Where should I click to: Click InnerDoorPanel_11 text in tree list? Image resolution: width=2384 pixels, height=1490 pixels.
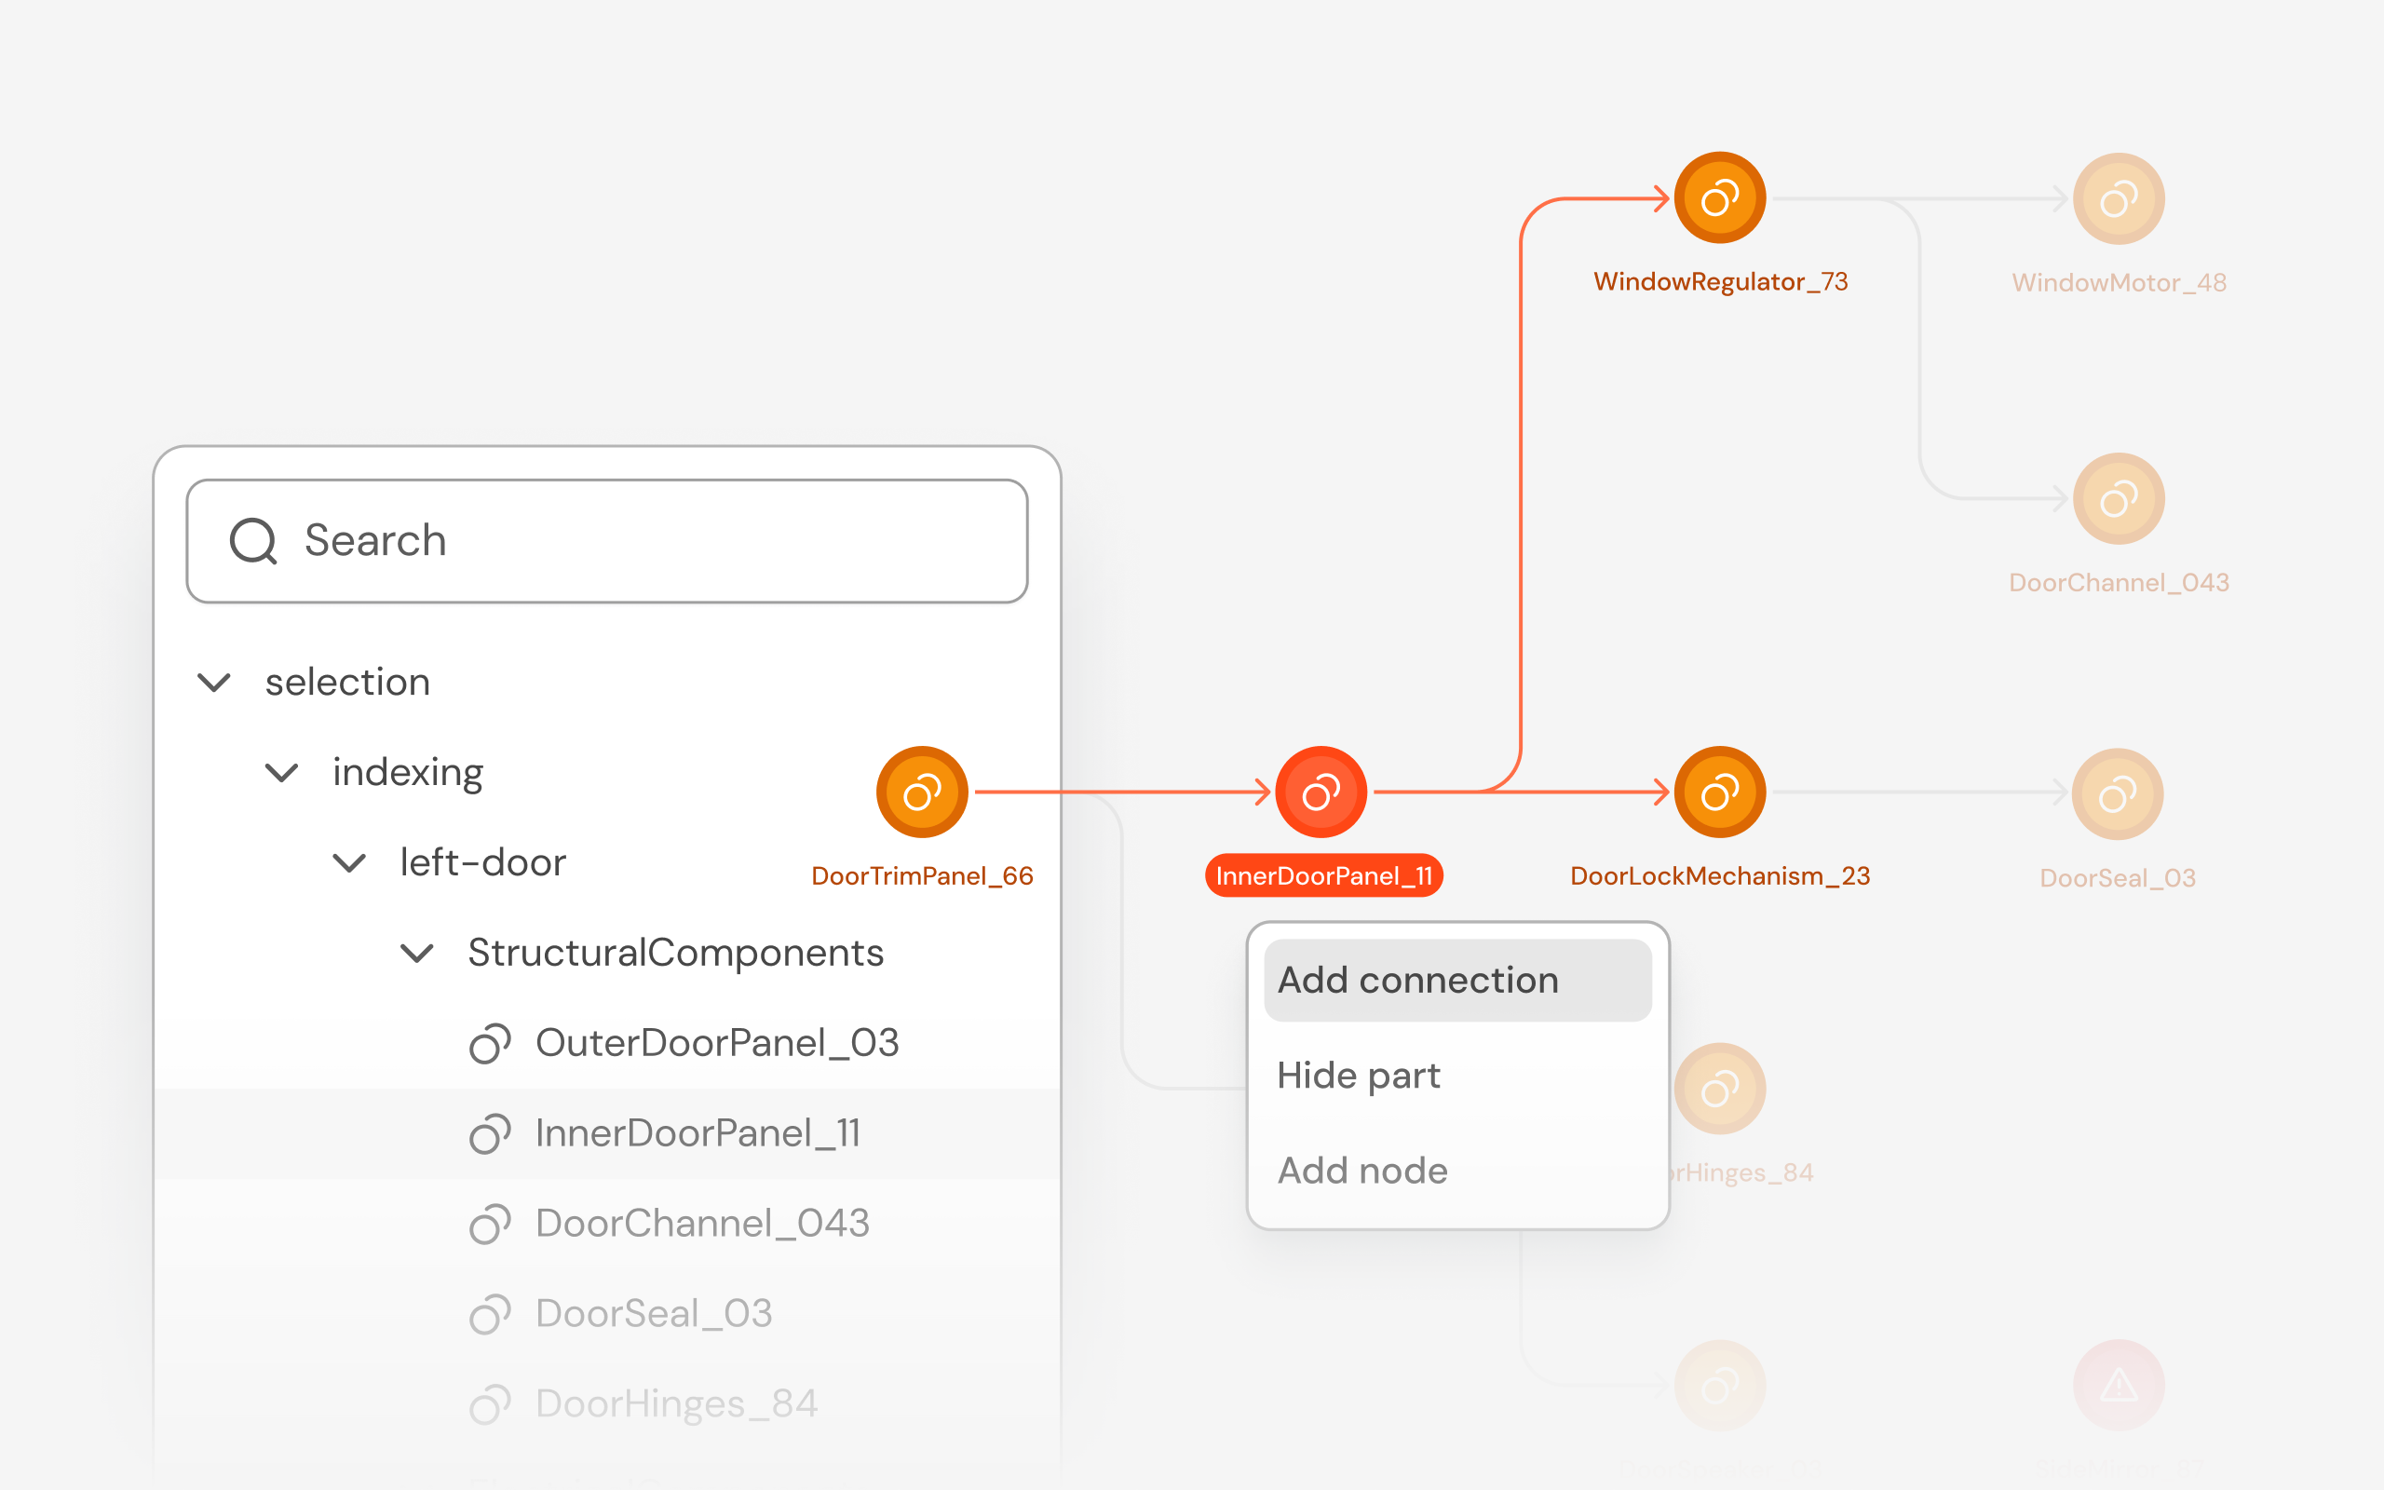[x=698, y=1133]
